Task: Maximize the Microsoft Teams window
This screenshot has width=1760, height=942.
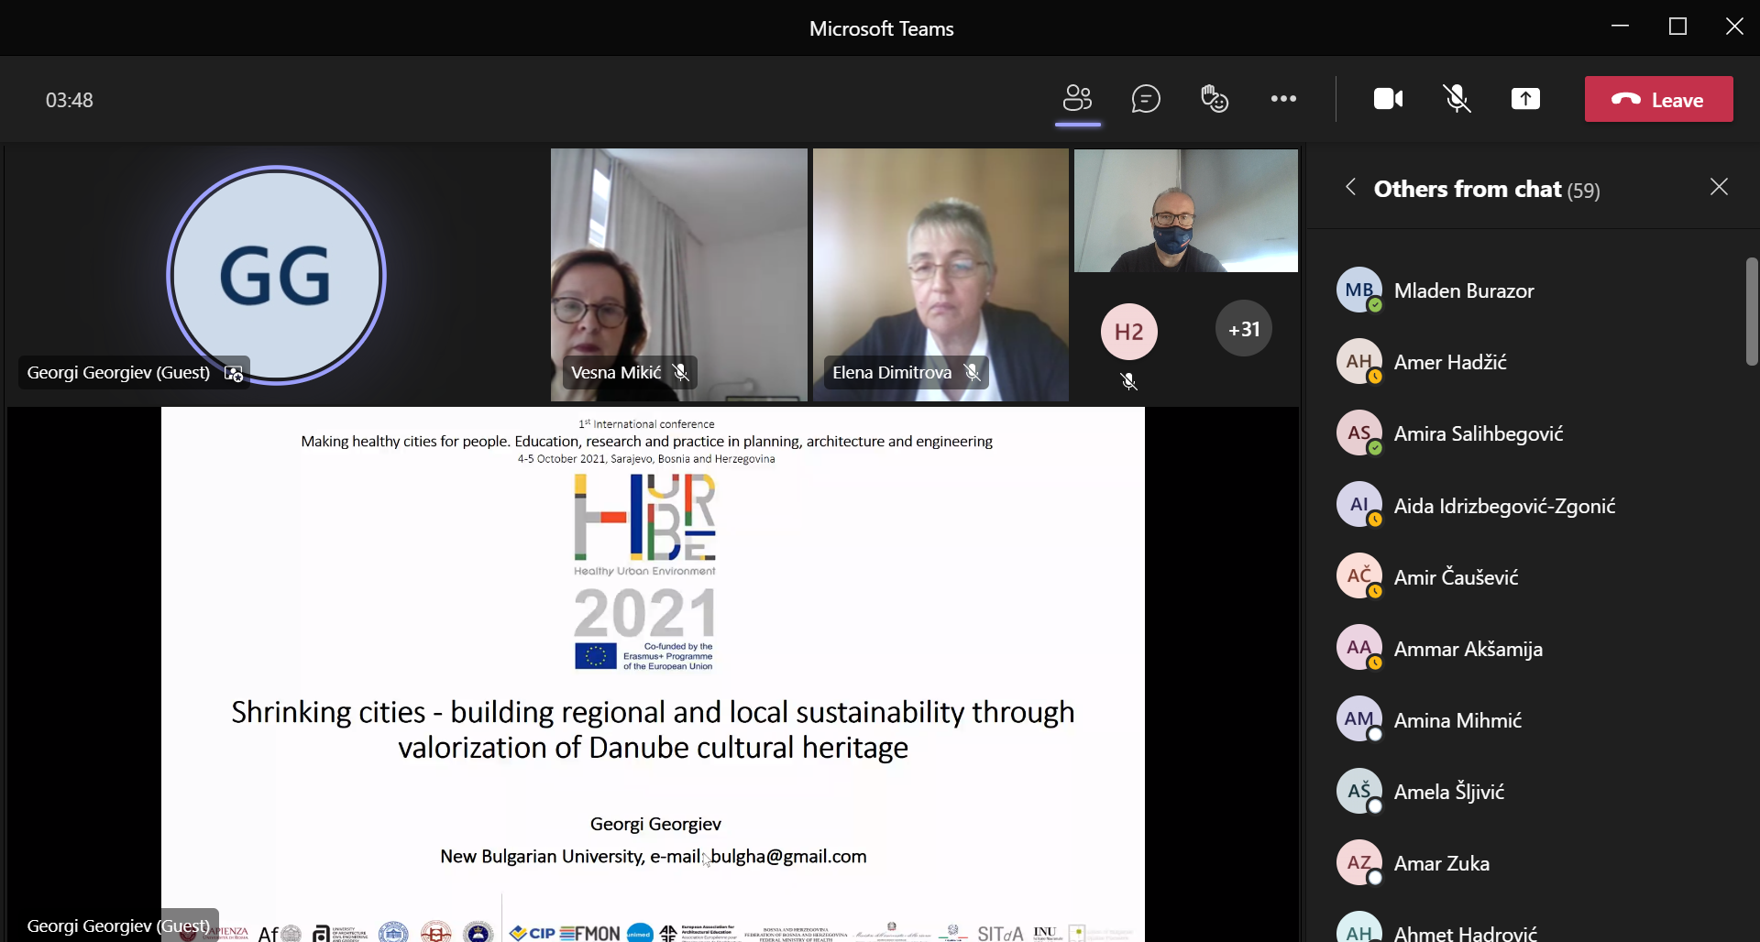Action: [x=1677, y=27]
